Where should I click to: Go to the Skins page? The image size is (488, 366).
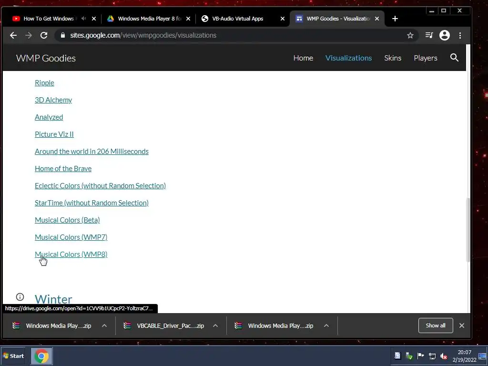[x=393, y=58]
